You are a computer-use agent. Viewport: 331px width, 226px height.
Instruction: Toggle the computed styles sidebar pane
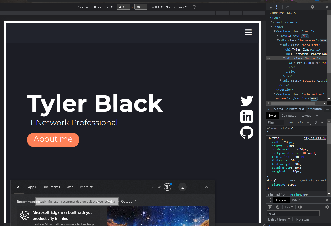click(322, 122)
